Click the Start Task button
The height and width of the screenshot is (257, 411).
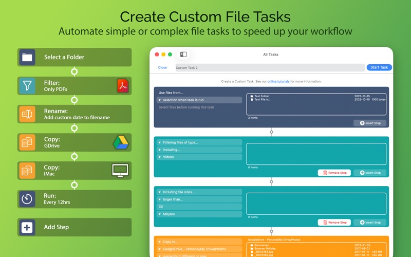click(x=379, y=67)
